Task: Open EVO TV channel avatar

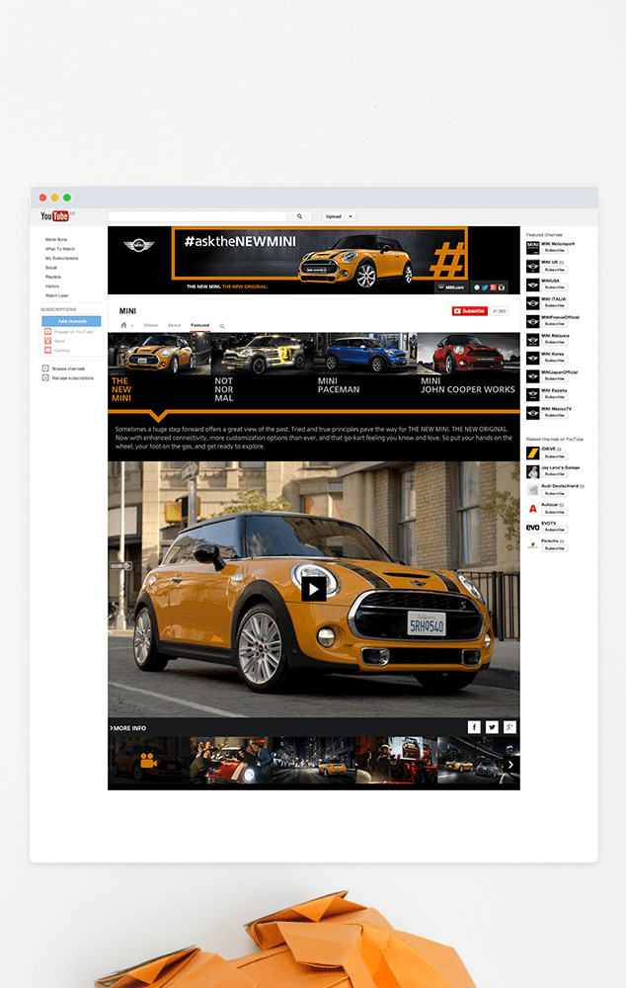Action: [533, 527]
